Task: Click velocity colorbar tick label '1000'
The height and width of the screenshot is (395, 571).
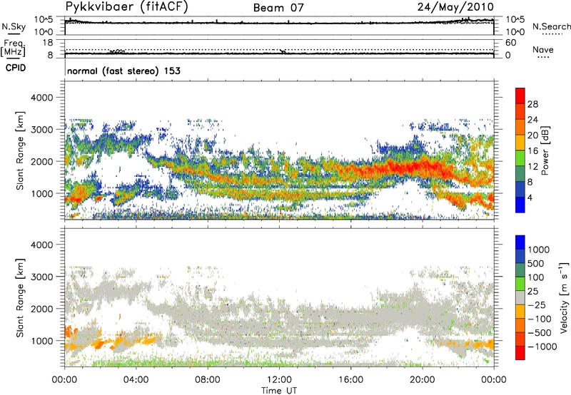Action: [x=539, y=250]
